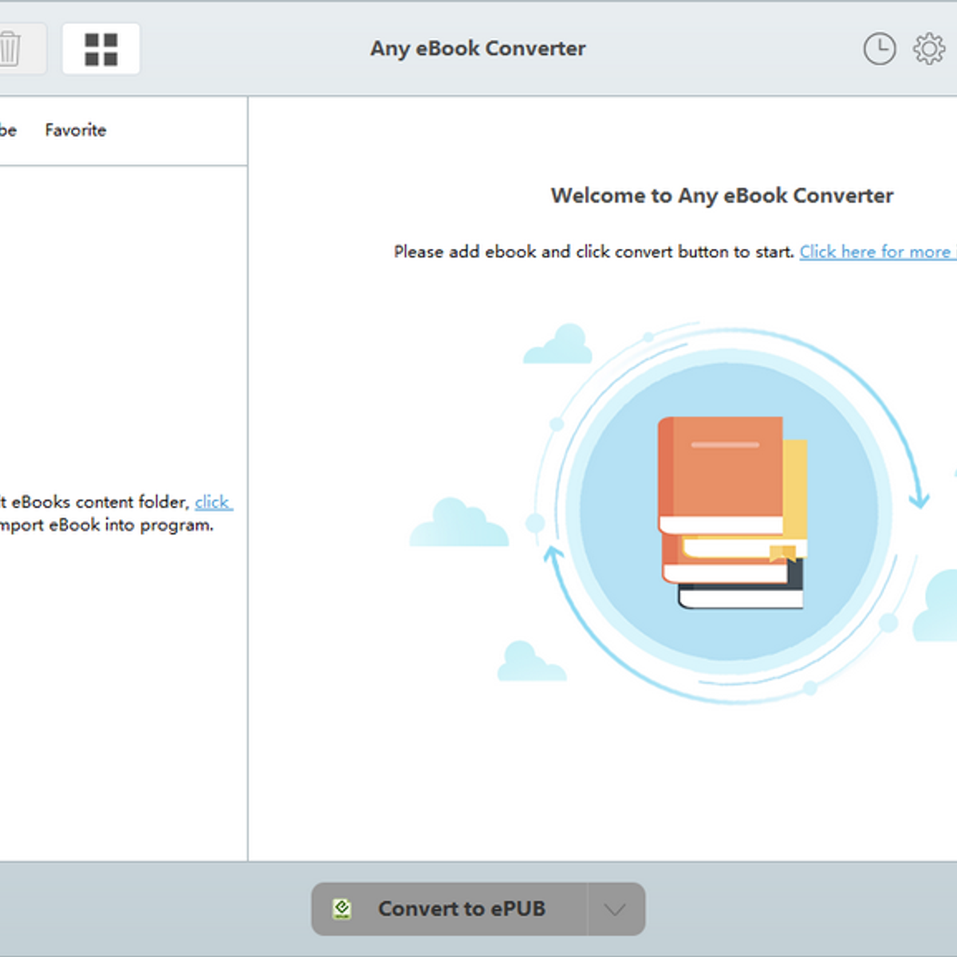Open 'Click here for more' link
The height and width of the screenshot is (957, 957).
(877, 252)
